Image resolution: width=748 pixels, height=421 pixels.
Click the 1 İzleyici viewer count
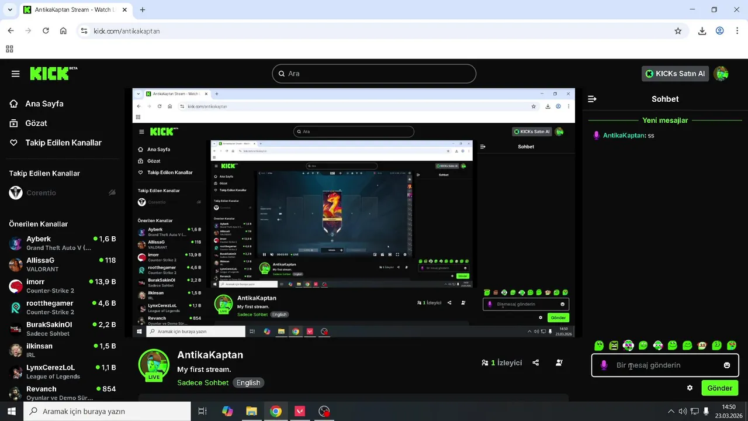click(x=501, y=363)
